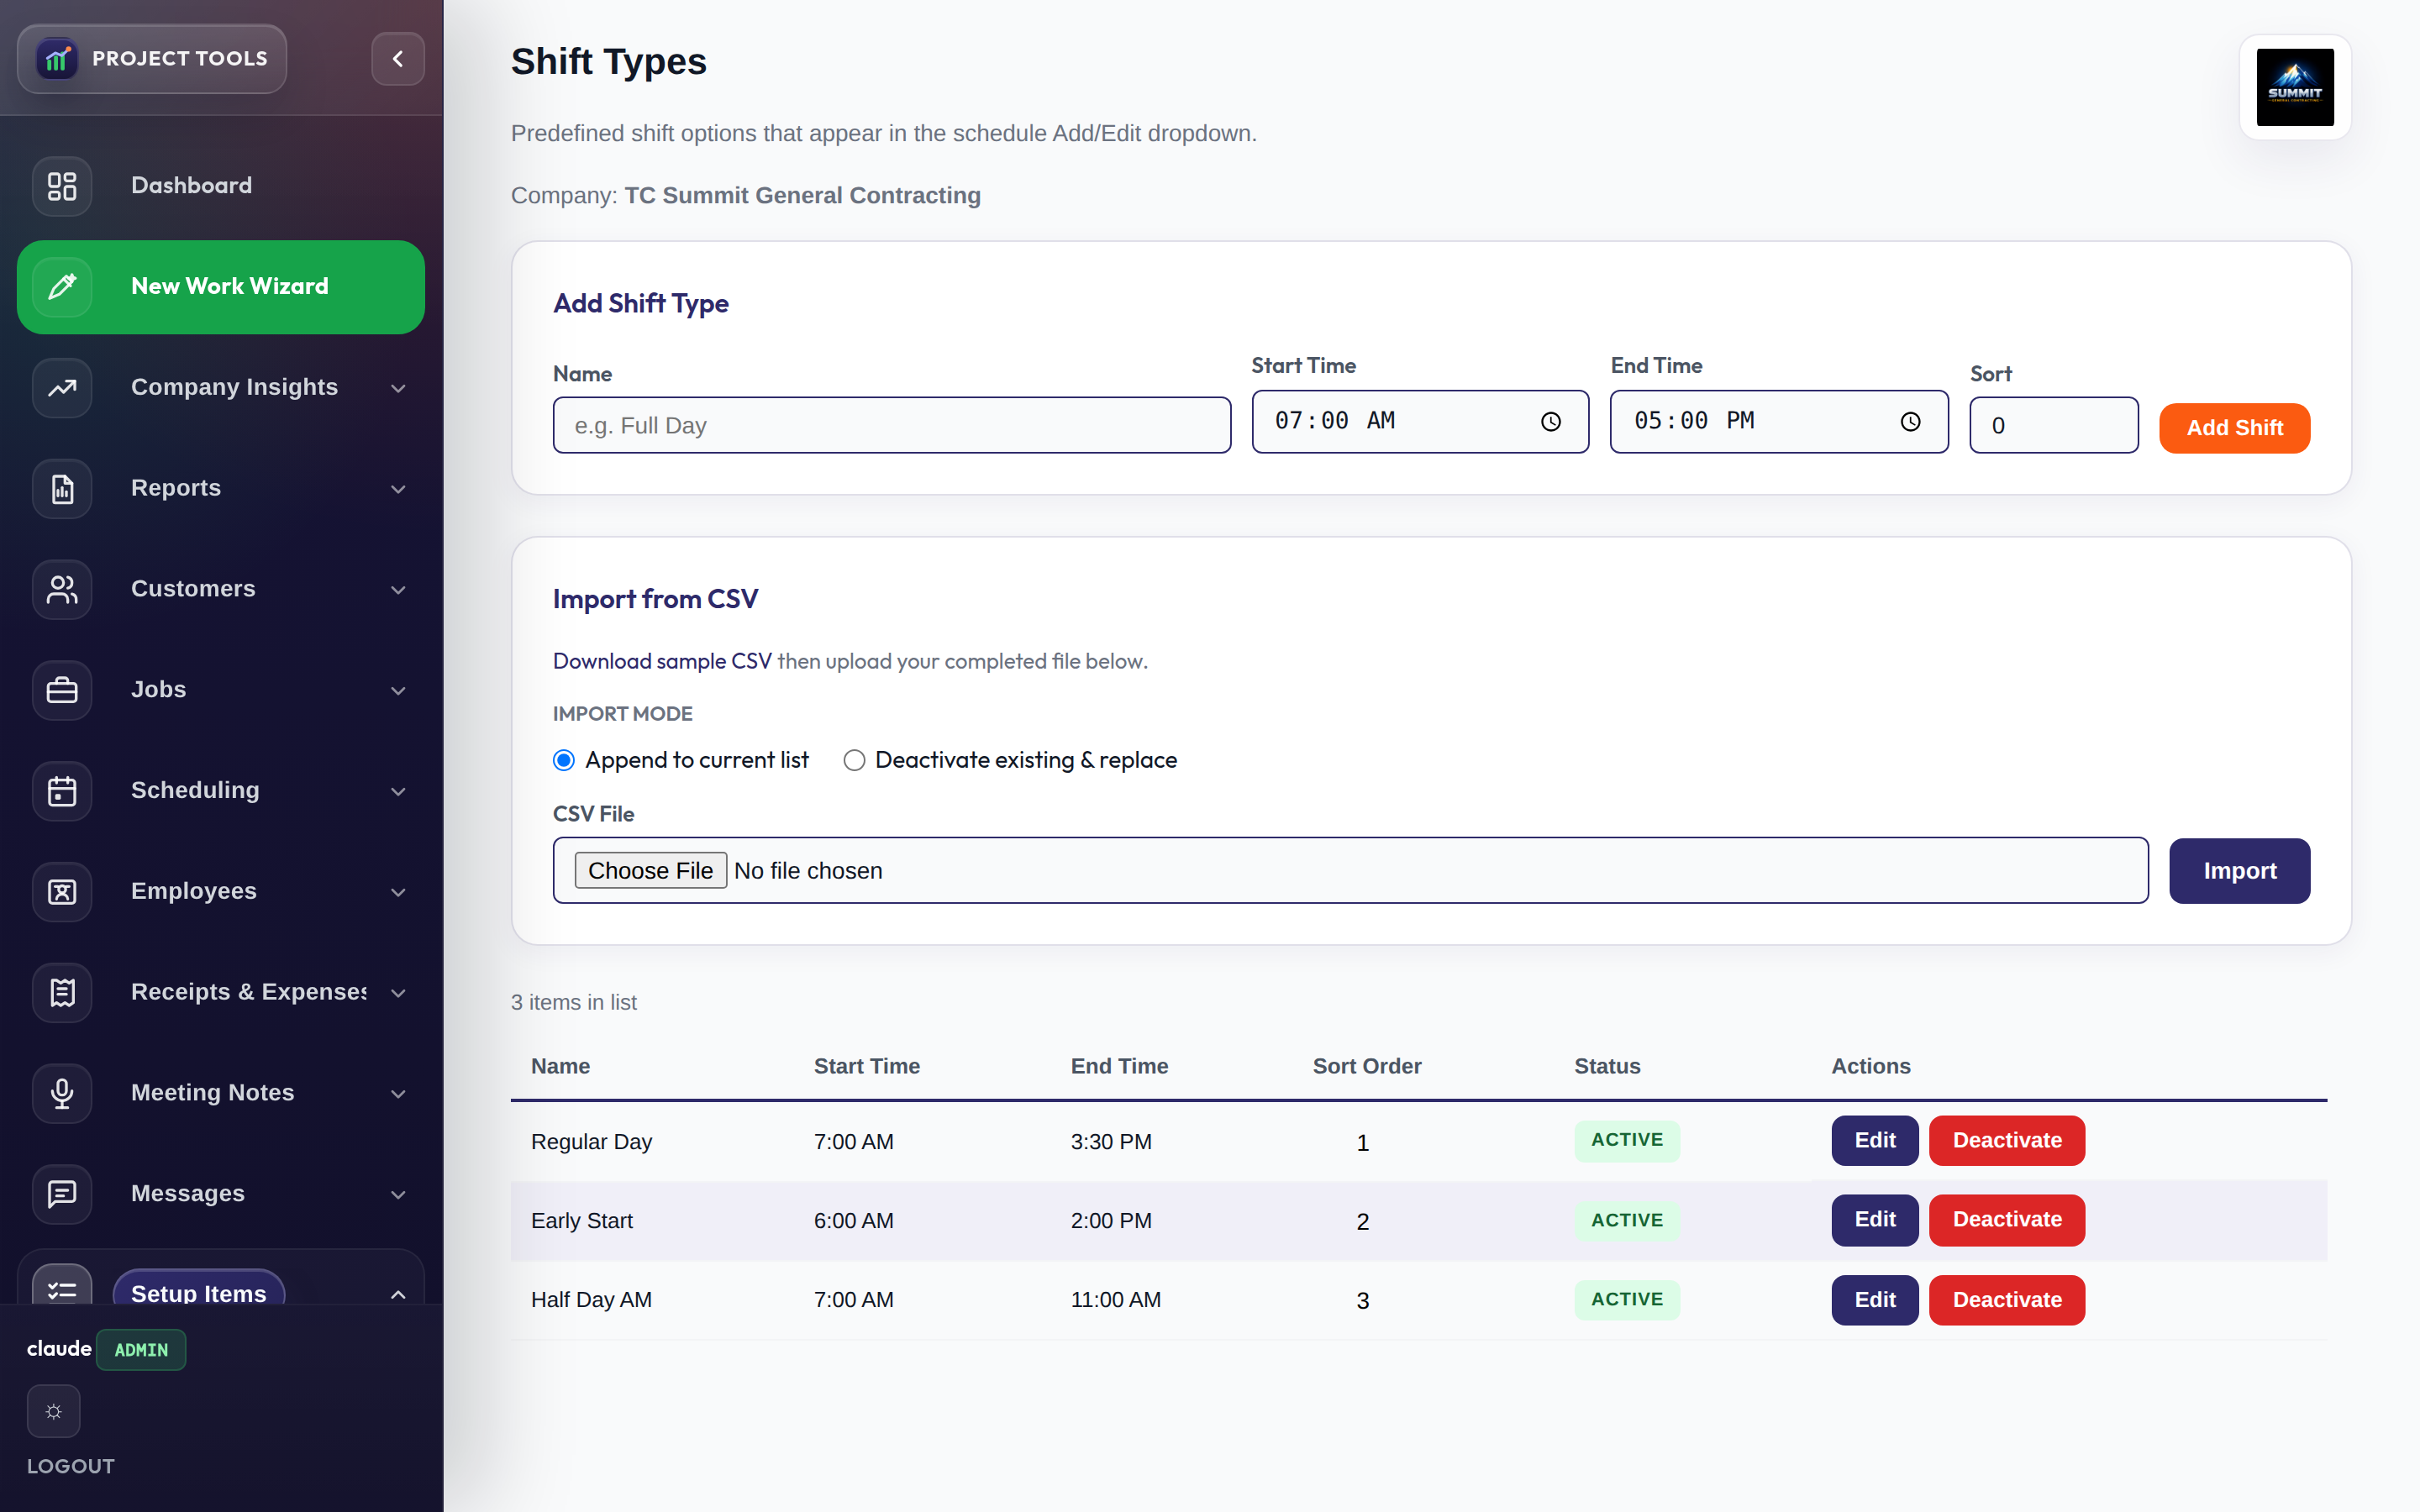Click LOGOUT in the sidebar
This screenshot has width=2420, height=1512.
coord(71,1466)
